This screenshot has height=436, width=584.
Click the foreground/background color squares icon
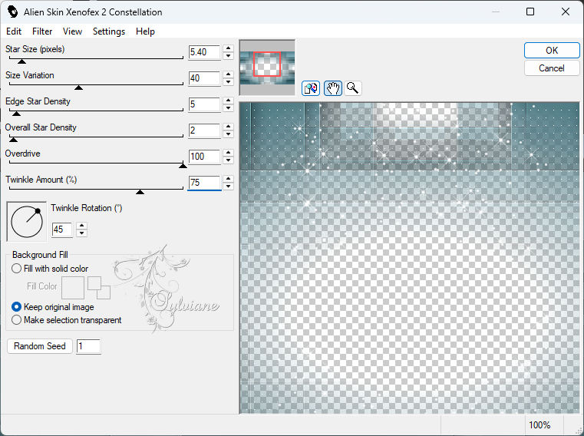pyautogui.click(x=99, y=288)
